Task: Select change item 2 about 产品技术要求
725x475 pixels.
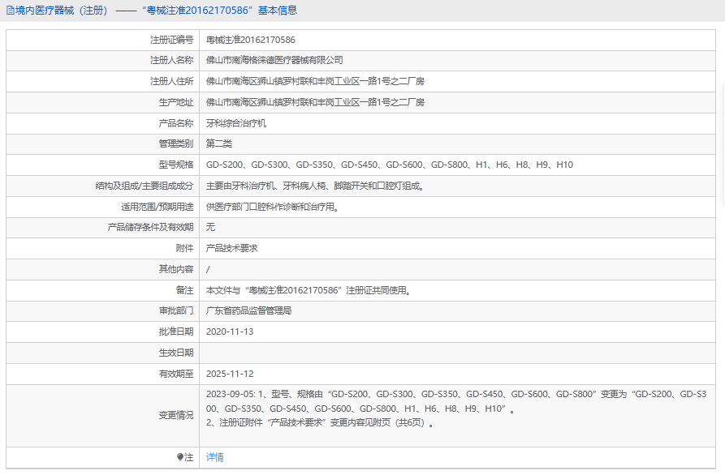Action: 320,423
